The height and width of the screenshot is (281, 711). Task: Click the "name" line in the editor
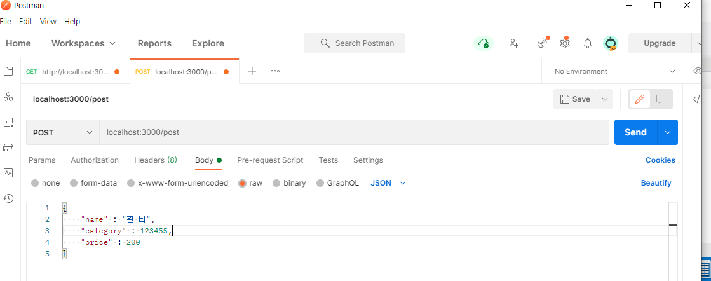click(118, 219)
